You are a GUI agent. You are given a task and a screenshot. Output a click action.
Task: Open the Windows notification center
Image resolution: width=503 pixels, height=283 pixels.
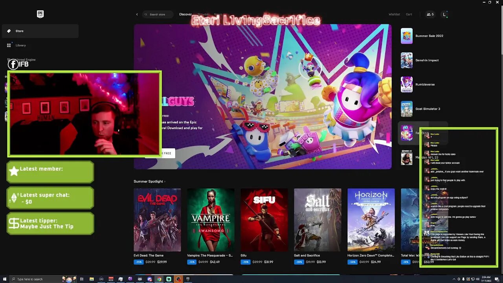(497, 279)
